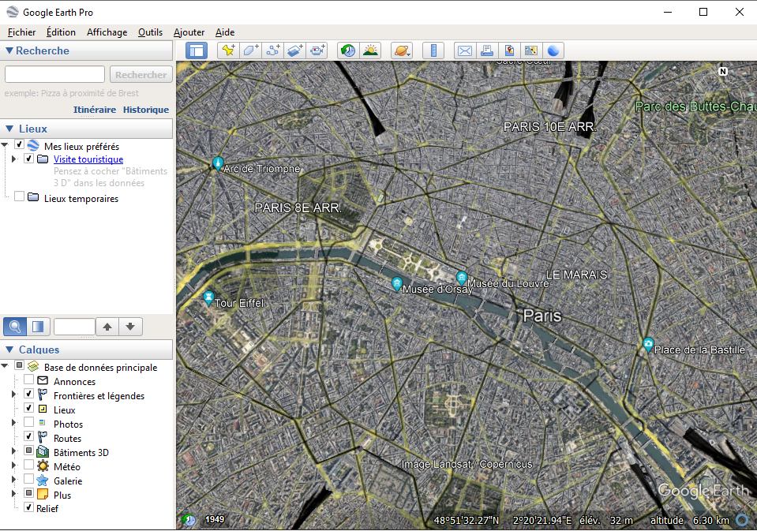Click the Tour Eiffel placemark pin
The image size is (757, 531).
(208, 297)
